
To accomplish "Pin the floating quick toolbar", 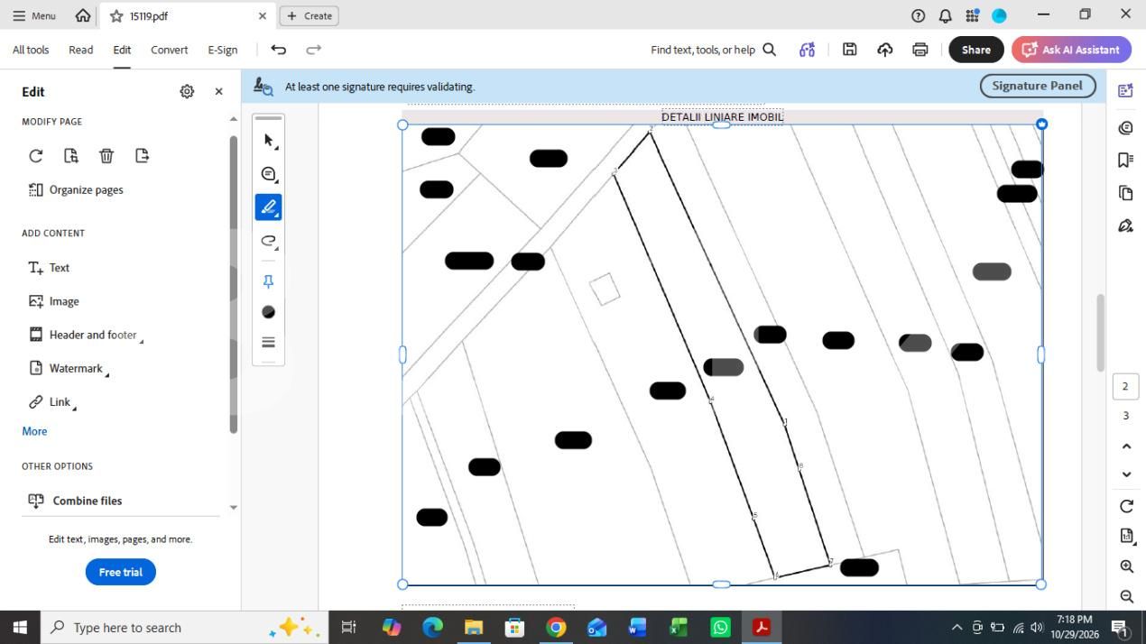I will pyautogui.click(x=268, y=281).
